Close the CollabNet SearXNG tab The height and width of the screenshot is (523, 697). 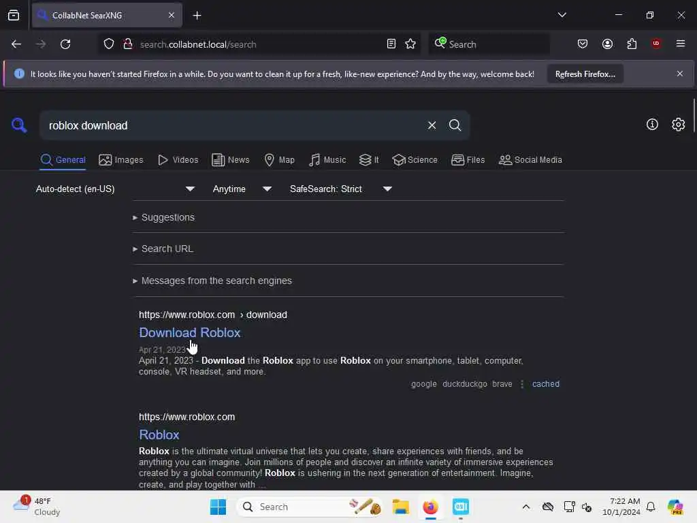click(172, 15)
